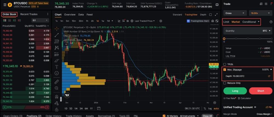Image resolution: width=274 pixels, height=117 pixels.
Task: Click Close All positions button
Action: (207, 116)
